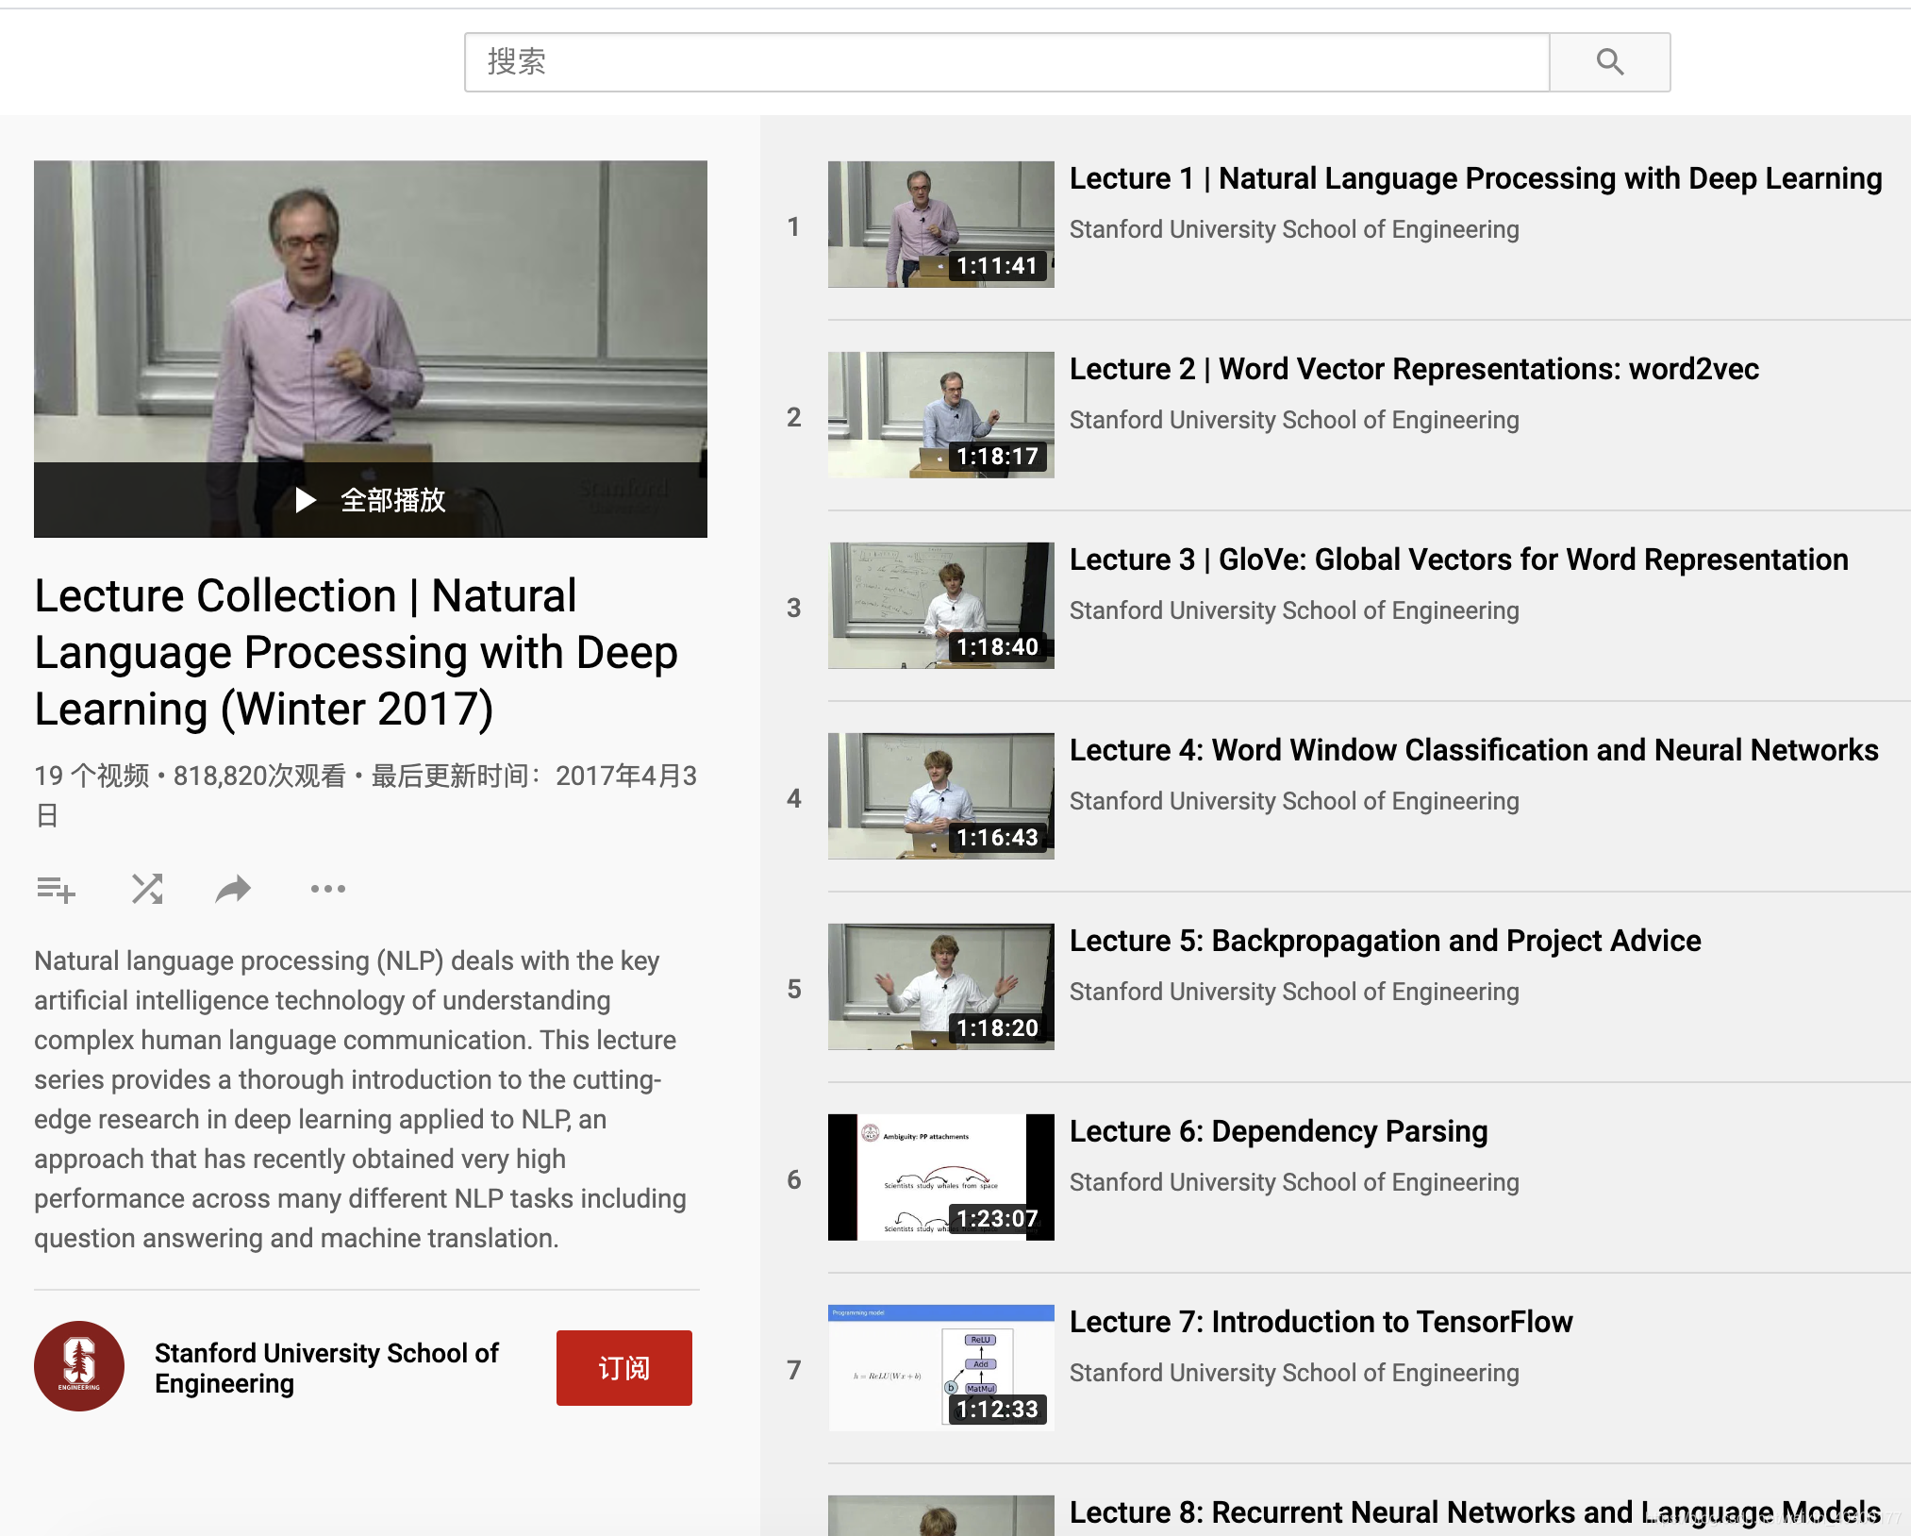Open Lecture 3 thumbnail with 1:18:40 duration
The height and width of the screenshot is (1536, 1911).
pos(941,606)
